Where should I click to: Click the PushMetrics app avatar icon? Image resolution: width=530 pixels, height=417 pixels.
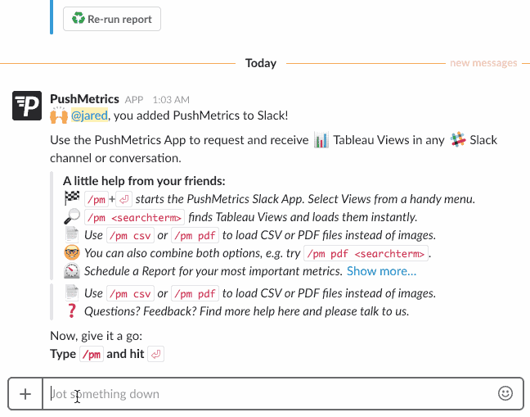27,106
